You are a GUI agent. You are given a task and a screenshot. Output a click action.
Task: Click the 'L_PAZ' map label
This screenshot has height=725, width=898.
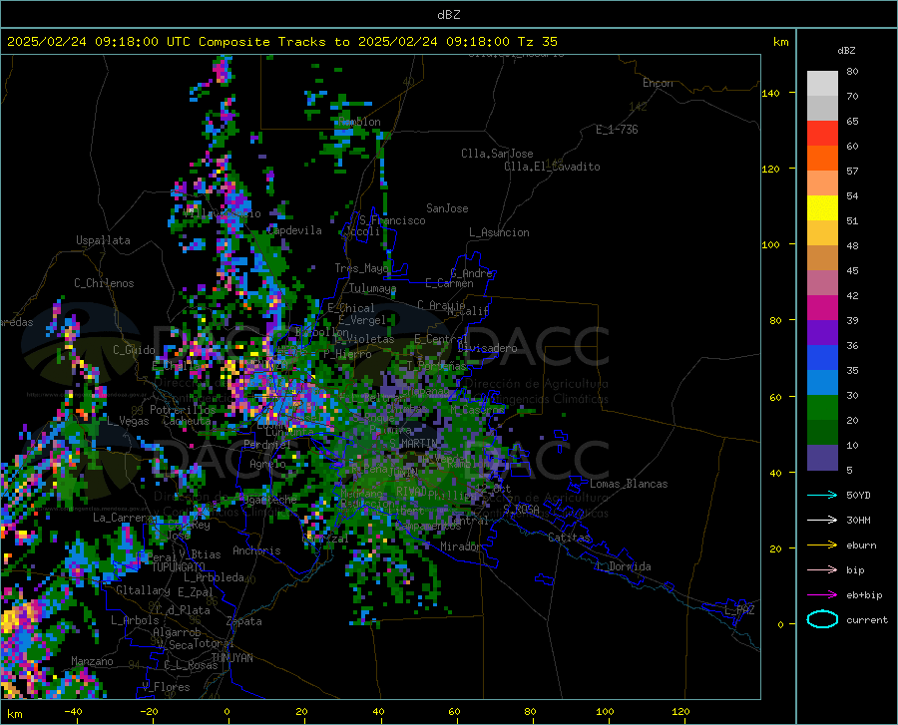739,610
